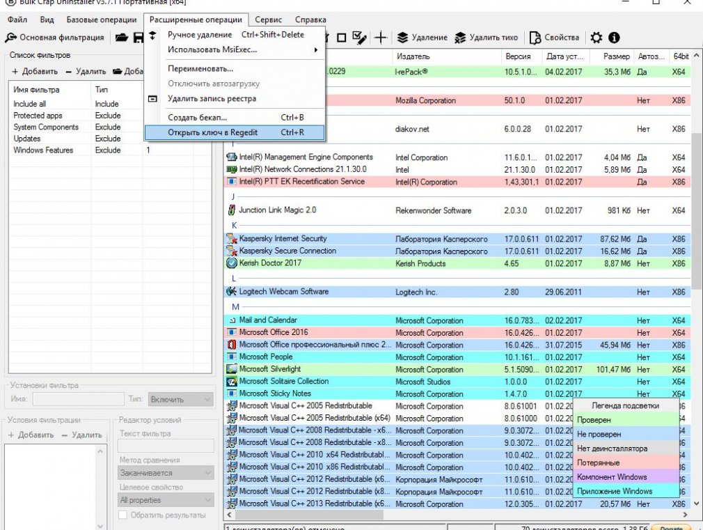Select the Protected apps filter row

109,116
